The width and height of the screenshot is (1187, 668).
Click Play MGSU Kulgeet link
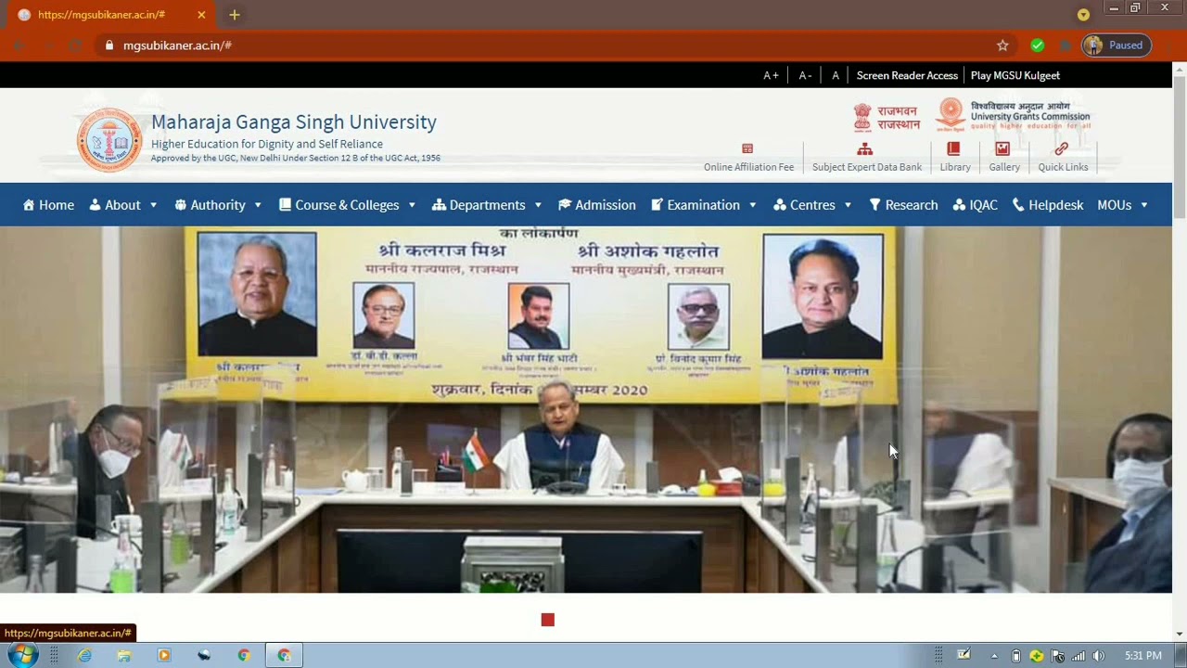click(1015, 76)
